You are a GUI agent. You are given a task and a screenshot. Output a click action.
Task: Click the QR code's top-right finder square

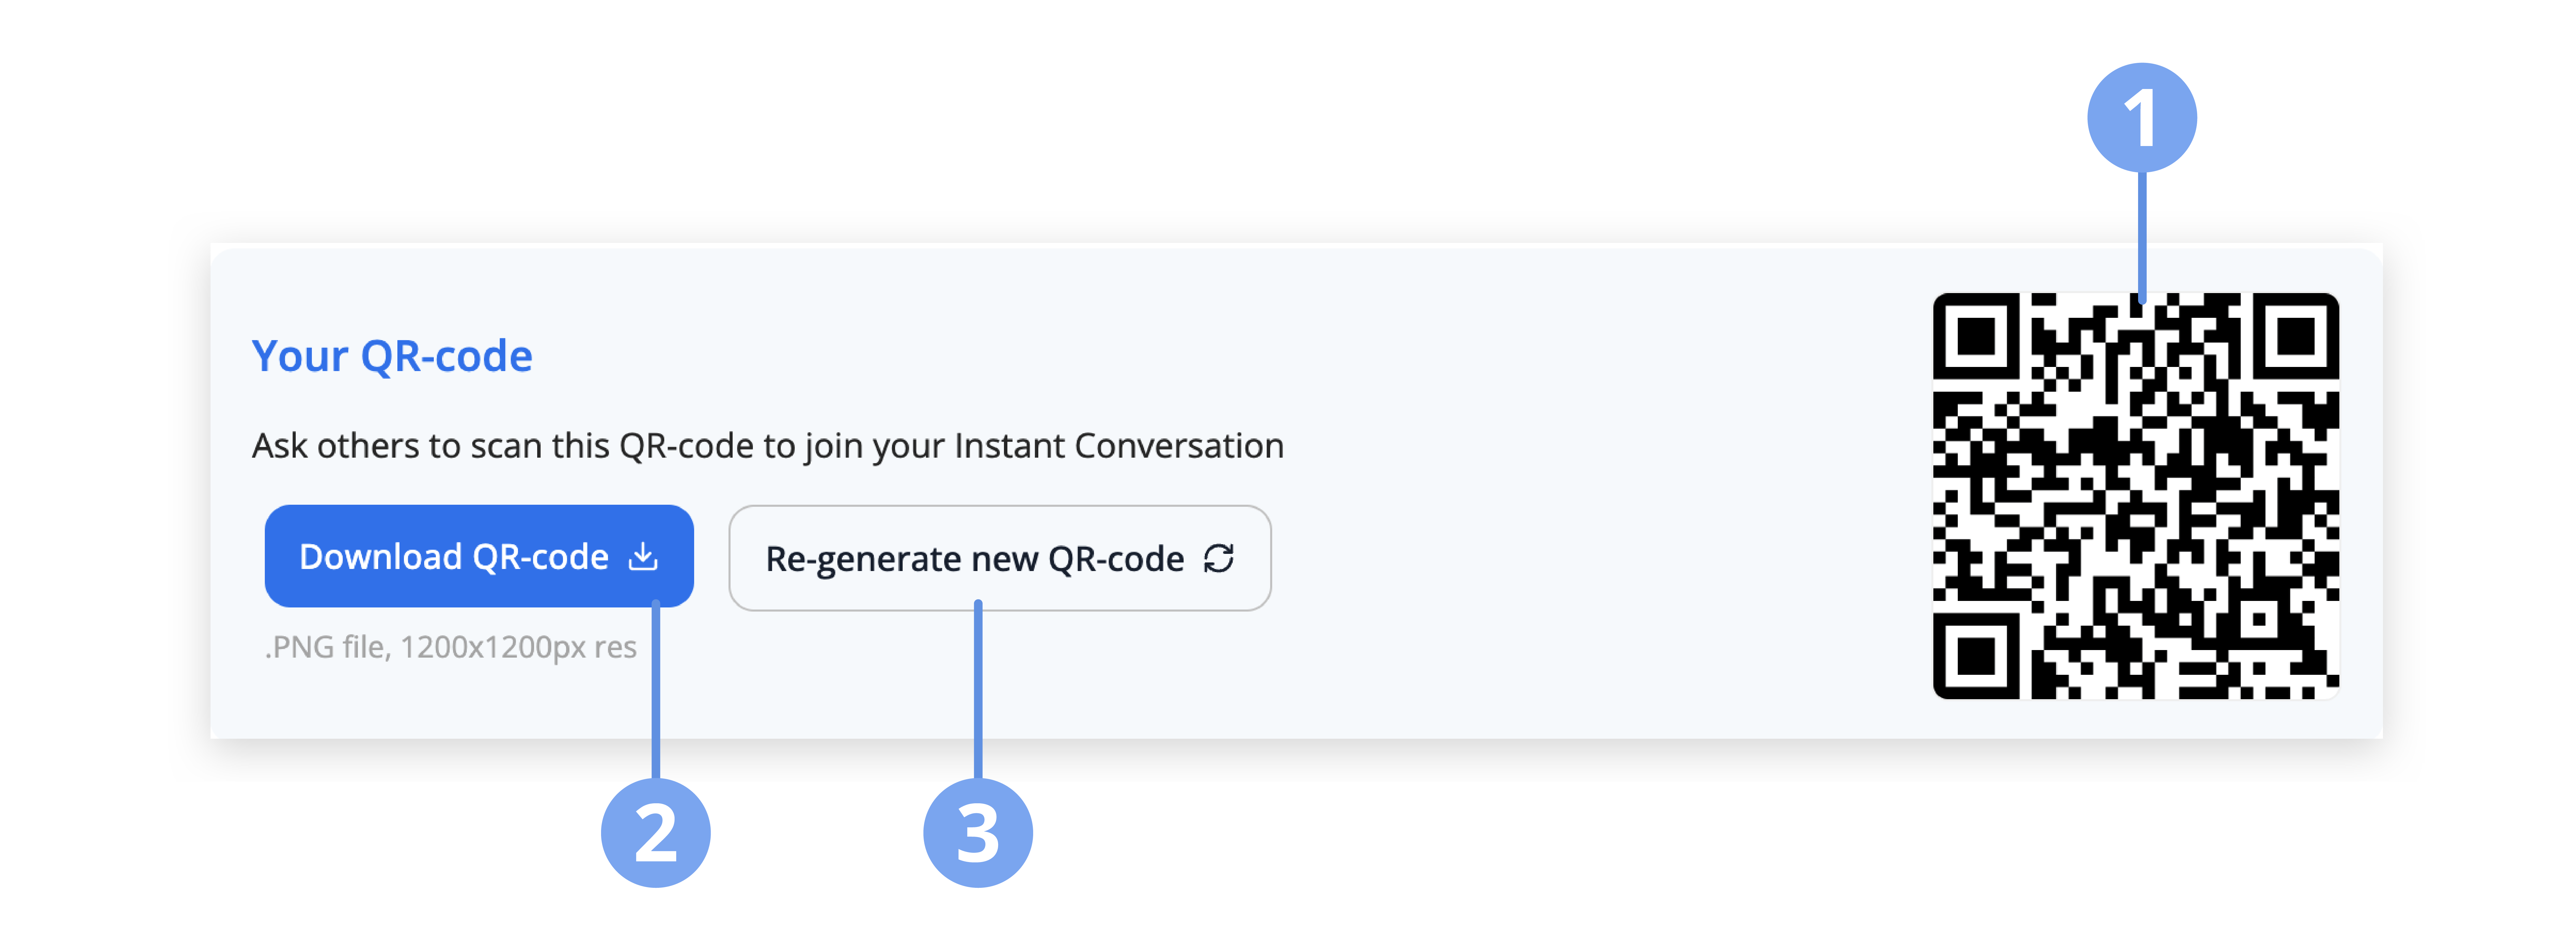pyautogui.click(x=2296, y=336)
